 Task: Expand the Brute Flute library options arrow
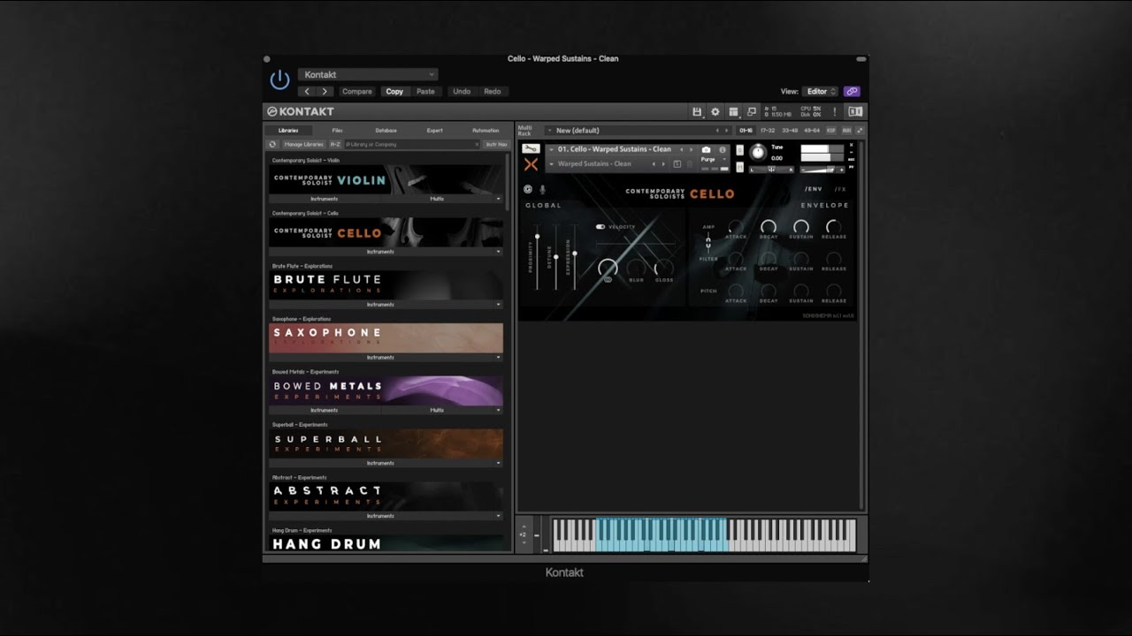tap(498, 305)
